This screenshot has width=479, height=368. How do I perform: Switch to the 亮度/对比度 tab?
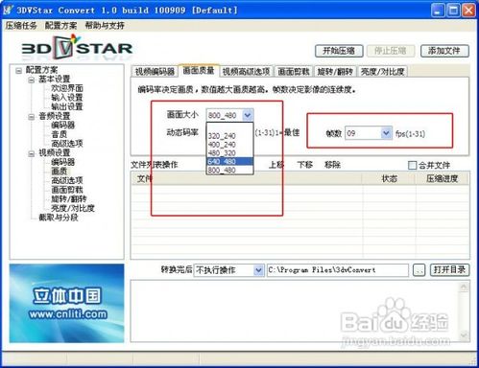[382, 72]
